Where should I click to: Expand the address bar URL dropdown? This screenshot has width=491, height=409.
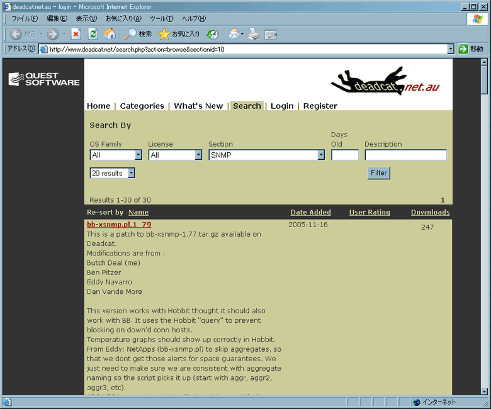450,49
